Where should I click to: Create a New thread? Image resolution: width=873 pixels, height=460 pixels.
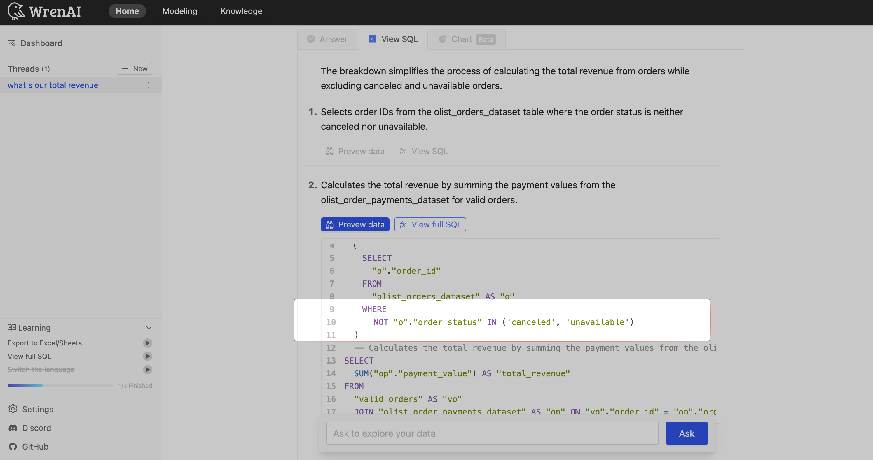[135, 69]
